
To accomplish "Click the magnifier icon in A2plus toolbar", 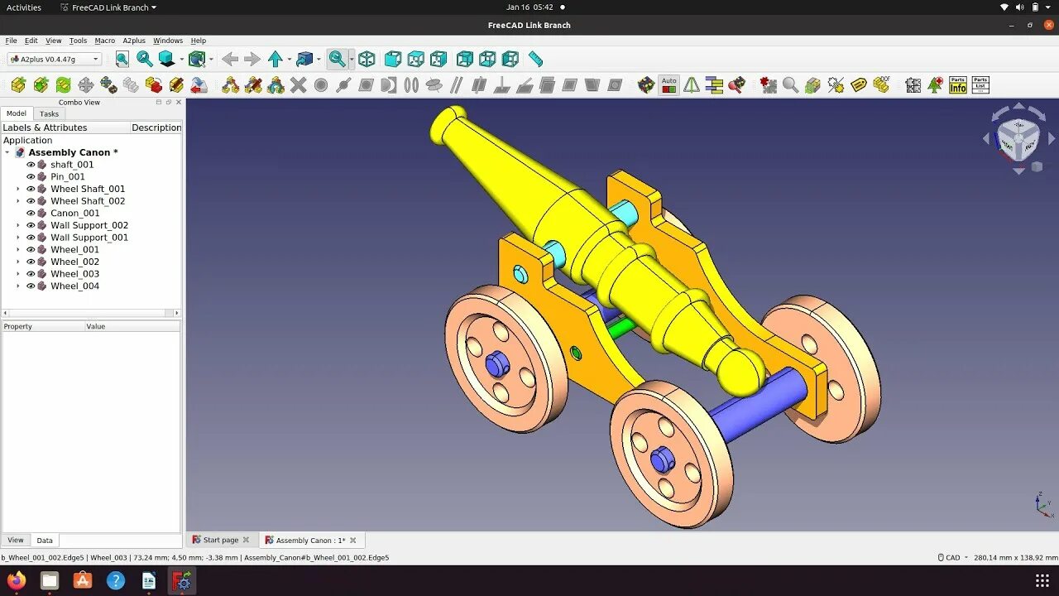I will [x=790, y=84].
